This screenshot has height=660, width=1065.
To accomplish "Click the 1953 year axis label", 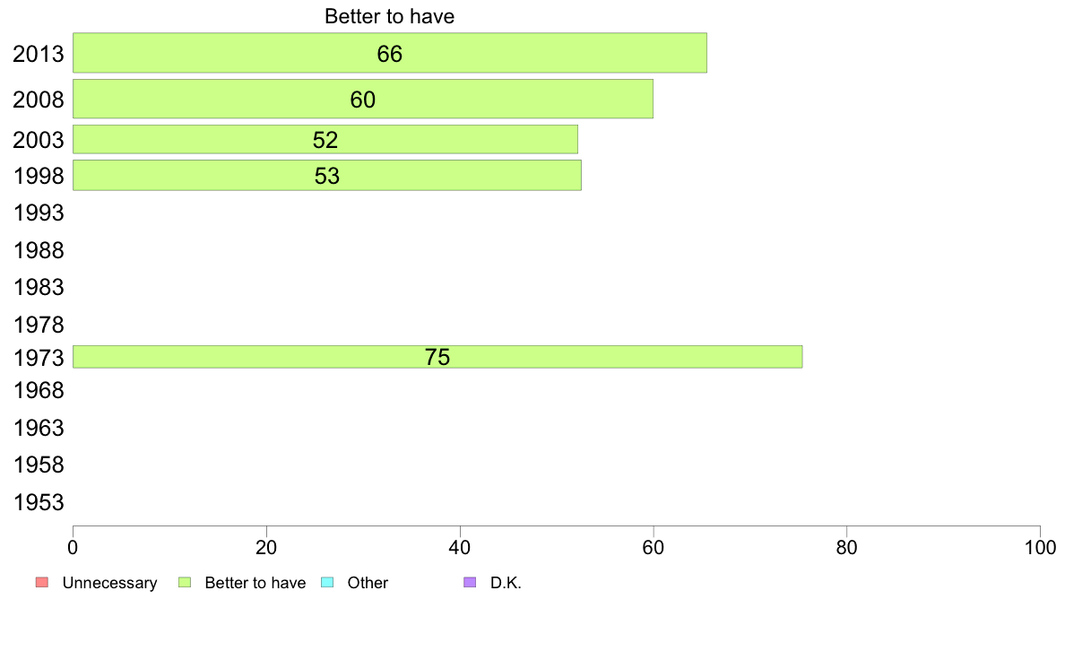I will point(39,502).
